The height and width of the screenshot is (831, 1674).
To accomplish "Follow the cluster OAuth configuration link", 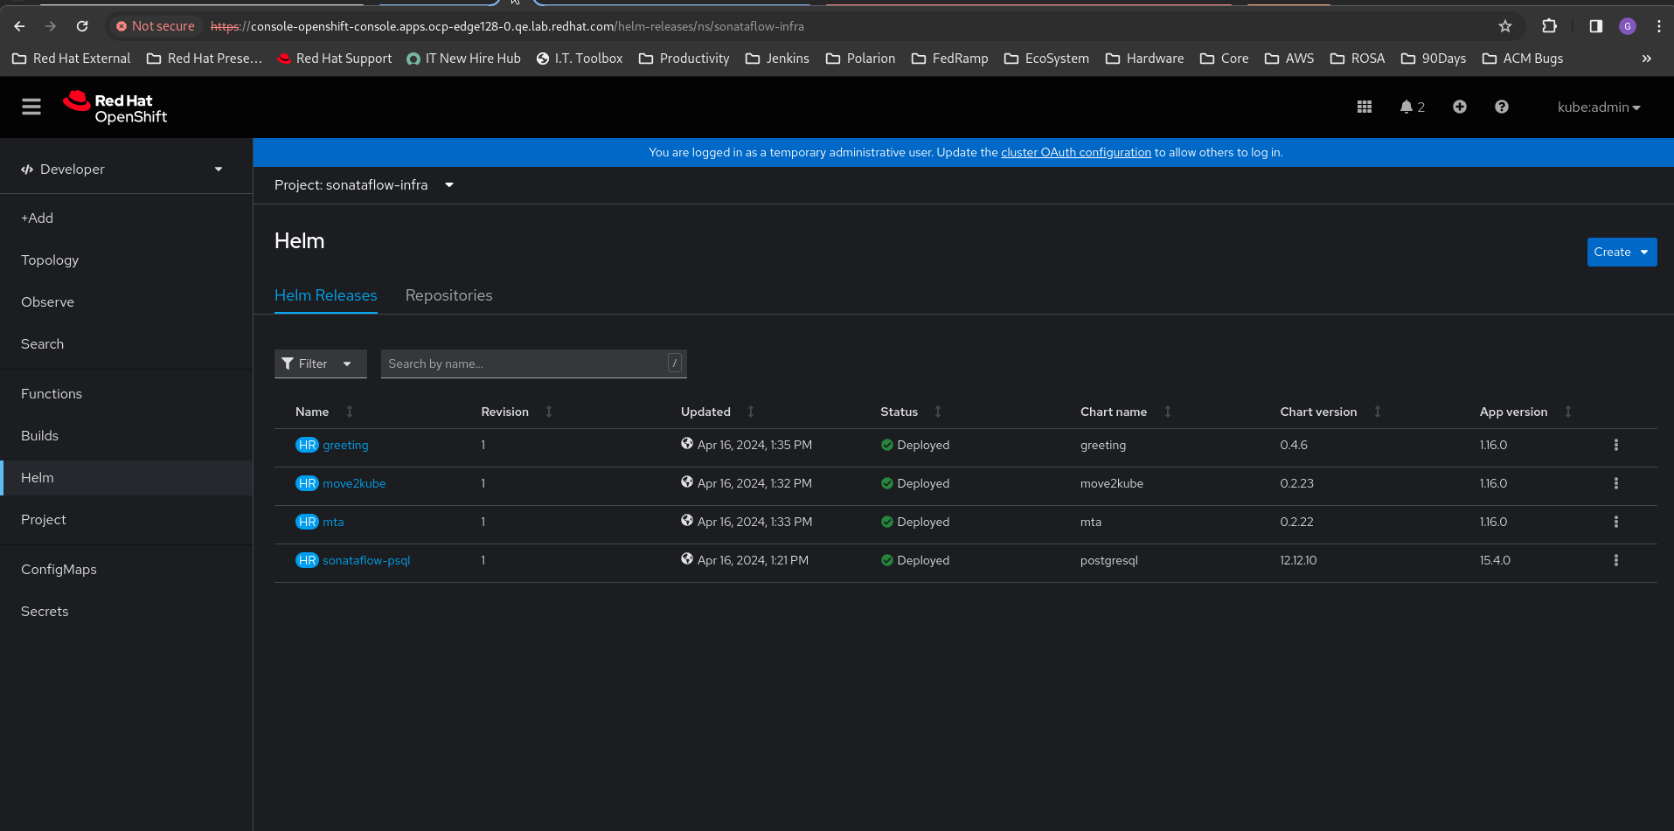I will pos(1076,152).
